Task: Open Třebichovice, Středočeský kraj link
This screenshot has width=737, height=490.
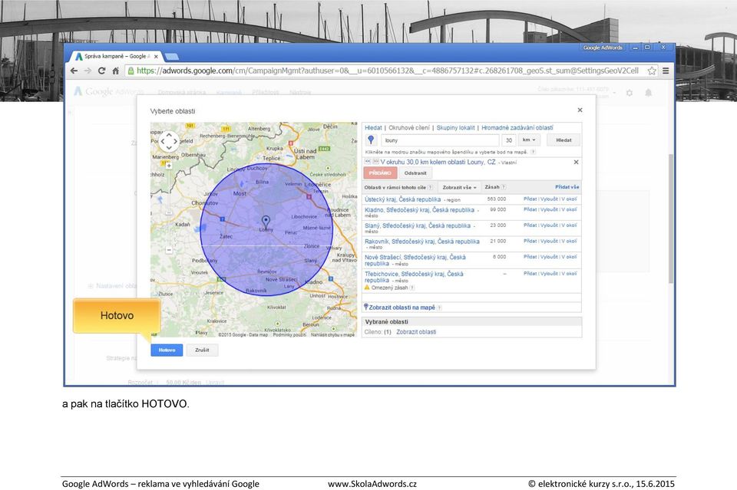Action: click(x=414, y=277)
